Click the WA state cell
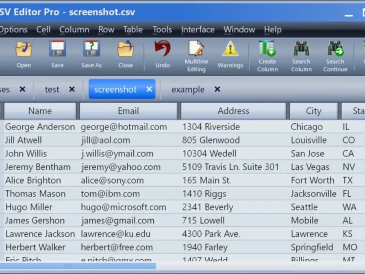This screenshot has width=365, height=274. point(353,207)
